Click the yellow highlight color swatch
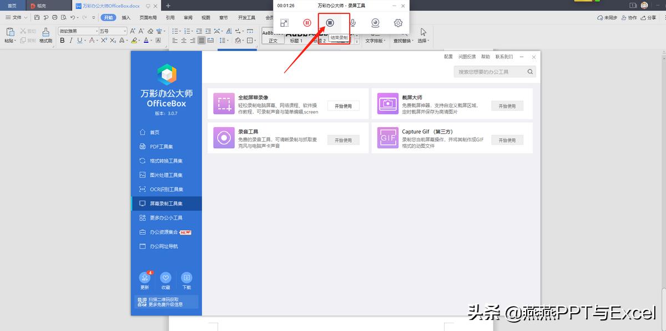Screen dimensions: 666x331 click(x=134, y=40)
